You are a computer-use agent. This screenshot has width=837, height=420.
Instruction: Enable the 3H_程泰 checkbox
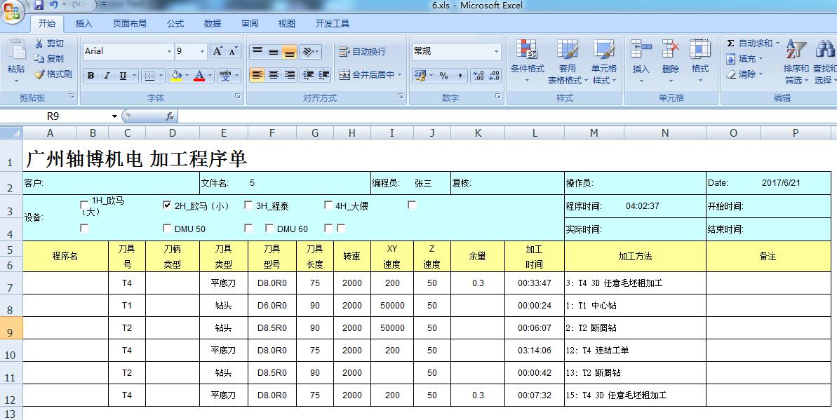[247, 205]
